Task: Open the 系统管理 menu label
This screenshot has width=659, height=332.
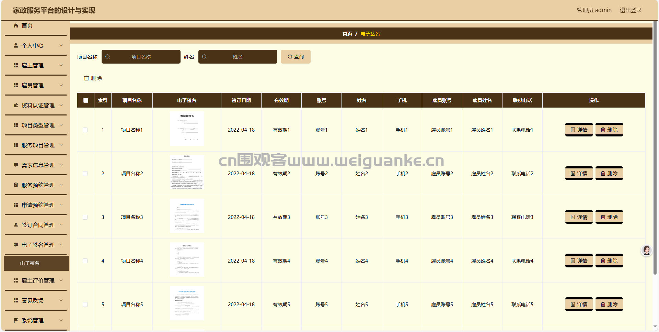Action: click(x=33, y=320)
